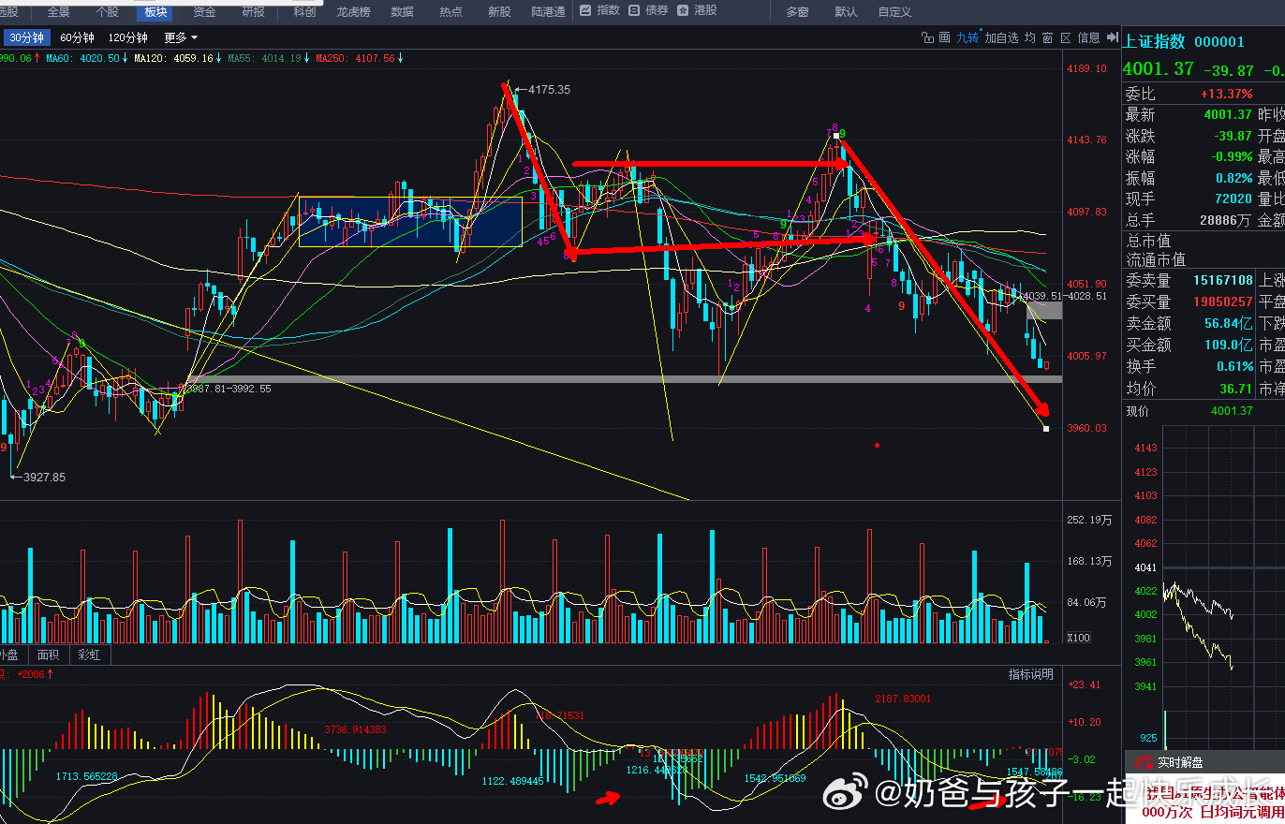
Task: Click the 加自选 add to watchlist button
Action: pyautogui.click(x=1001, y=37)
